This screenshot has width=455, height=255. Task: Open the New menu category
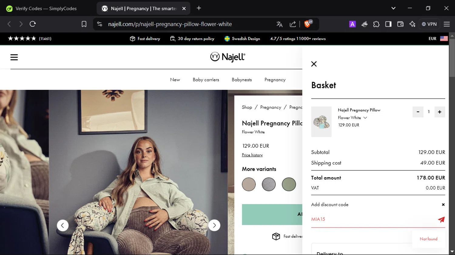[175, 80]
